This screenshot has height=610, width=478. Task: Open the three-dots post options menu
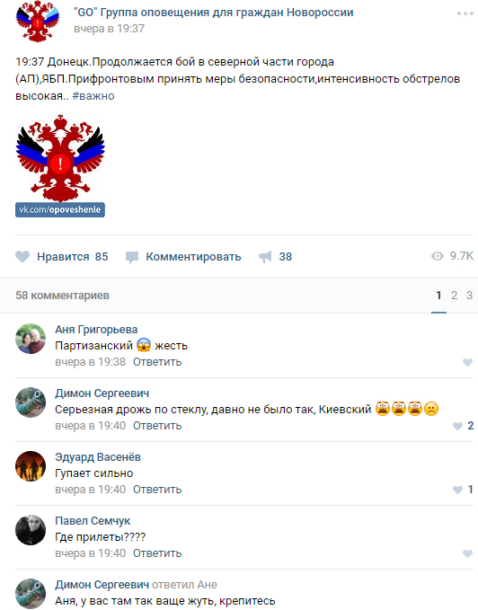tap(465, 13)
